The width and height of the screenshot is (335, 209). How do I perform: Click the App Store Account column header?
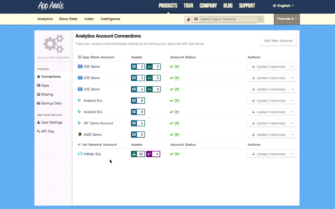96,57
